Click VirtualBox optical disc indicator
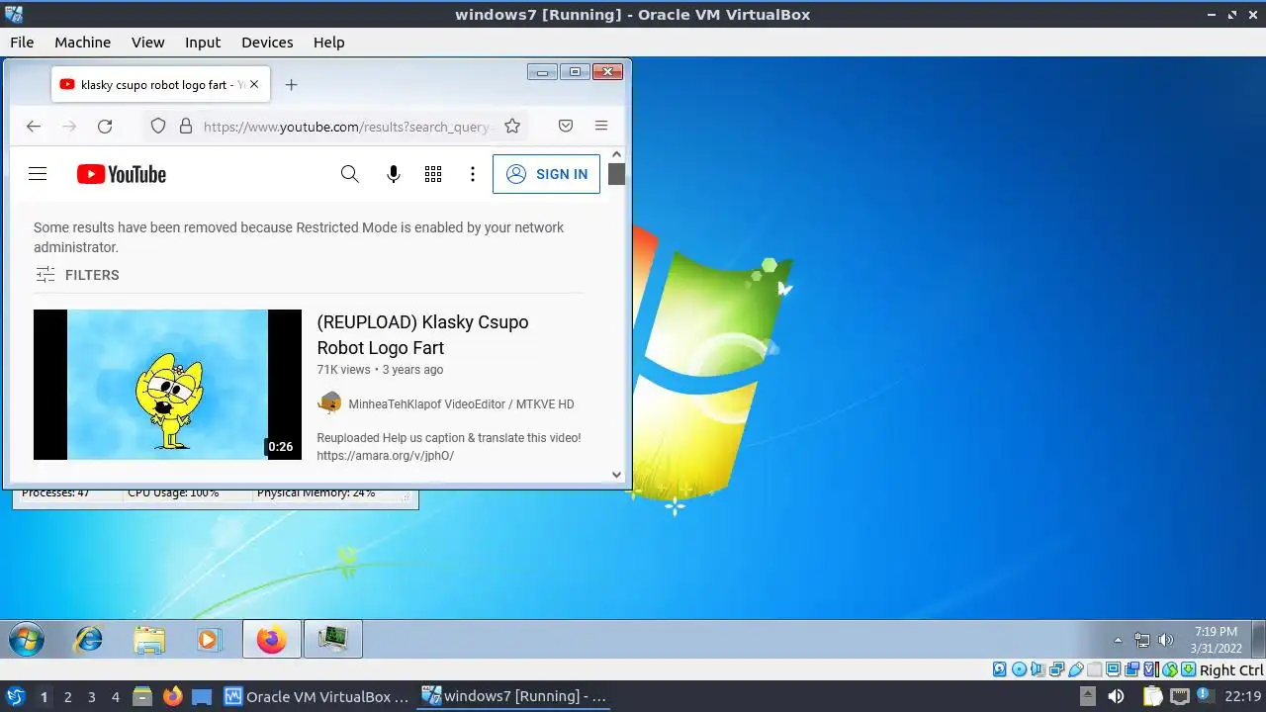This screenshot has height=712, width=1266. click(1019, 670)
